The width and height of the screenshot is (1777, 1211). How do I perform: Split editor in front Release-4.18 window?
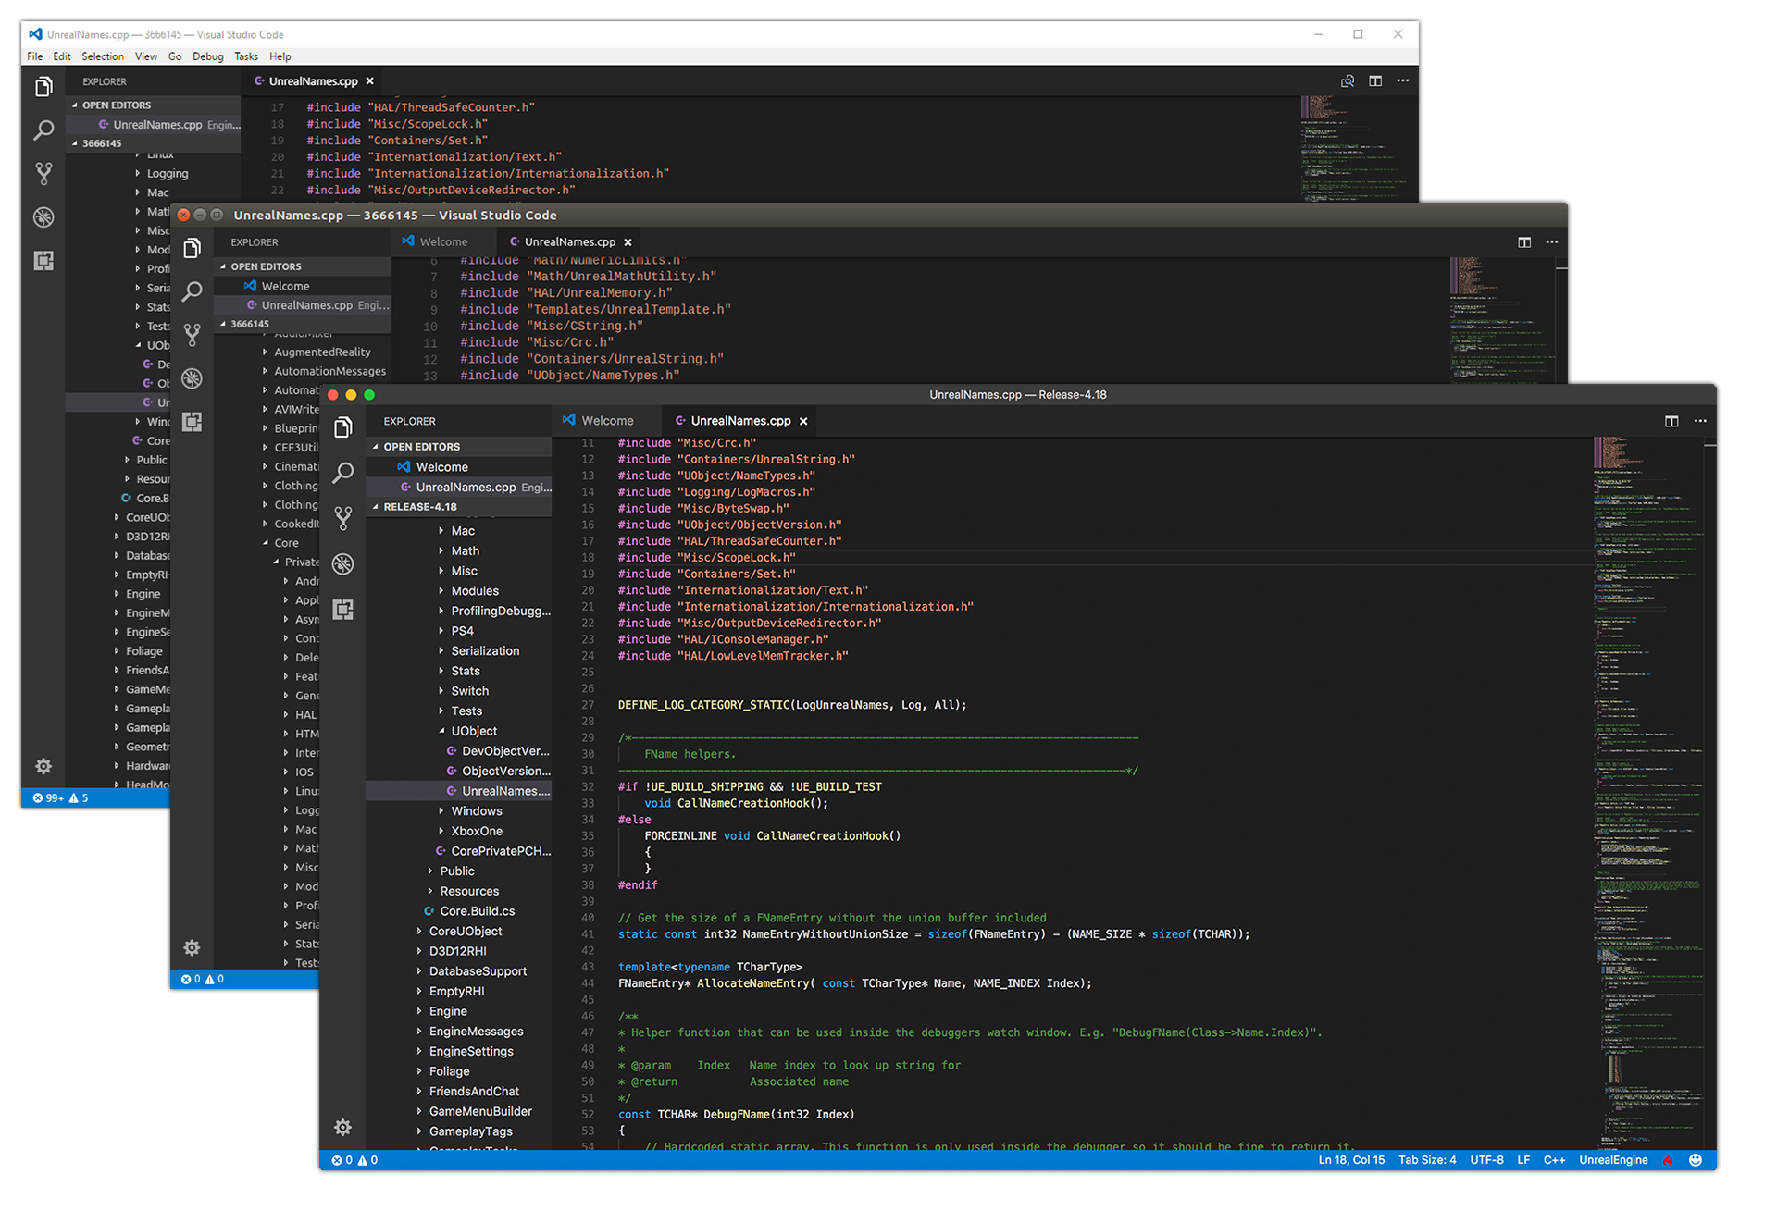coord(1671,421)
